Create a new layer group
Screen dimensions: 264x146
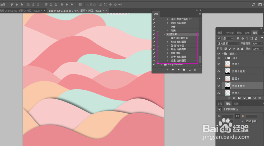249,98
